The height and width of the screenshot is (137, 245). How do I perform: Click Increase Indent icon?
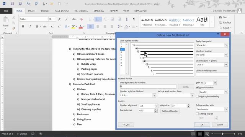click(x=120, y=19)
